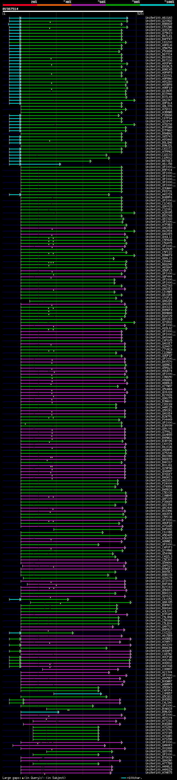Select hit UniRef100_B2AT29
The width and height of the screenshot is (177, 780).
[x=159, y=316]
